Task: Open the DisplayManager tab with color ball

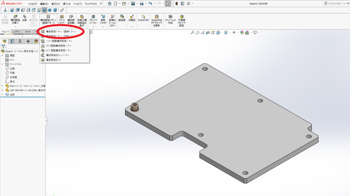Action: [x=36, y=41]
